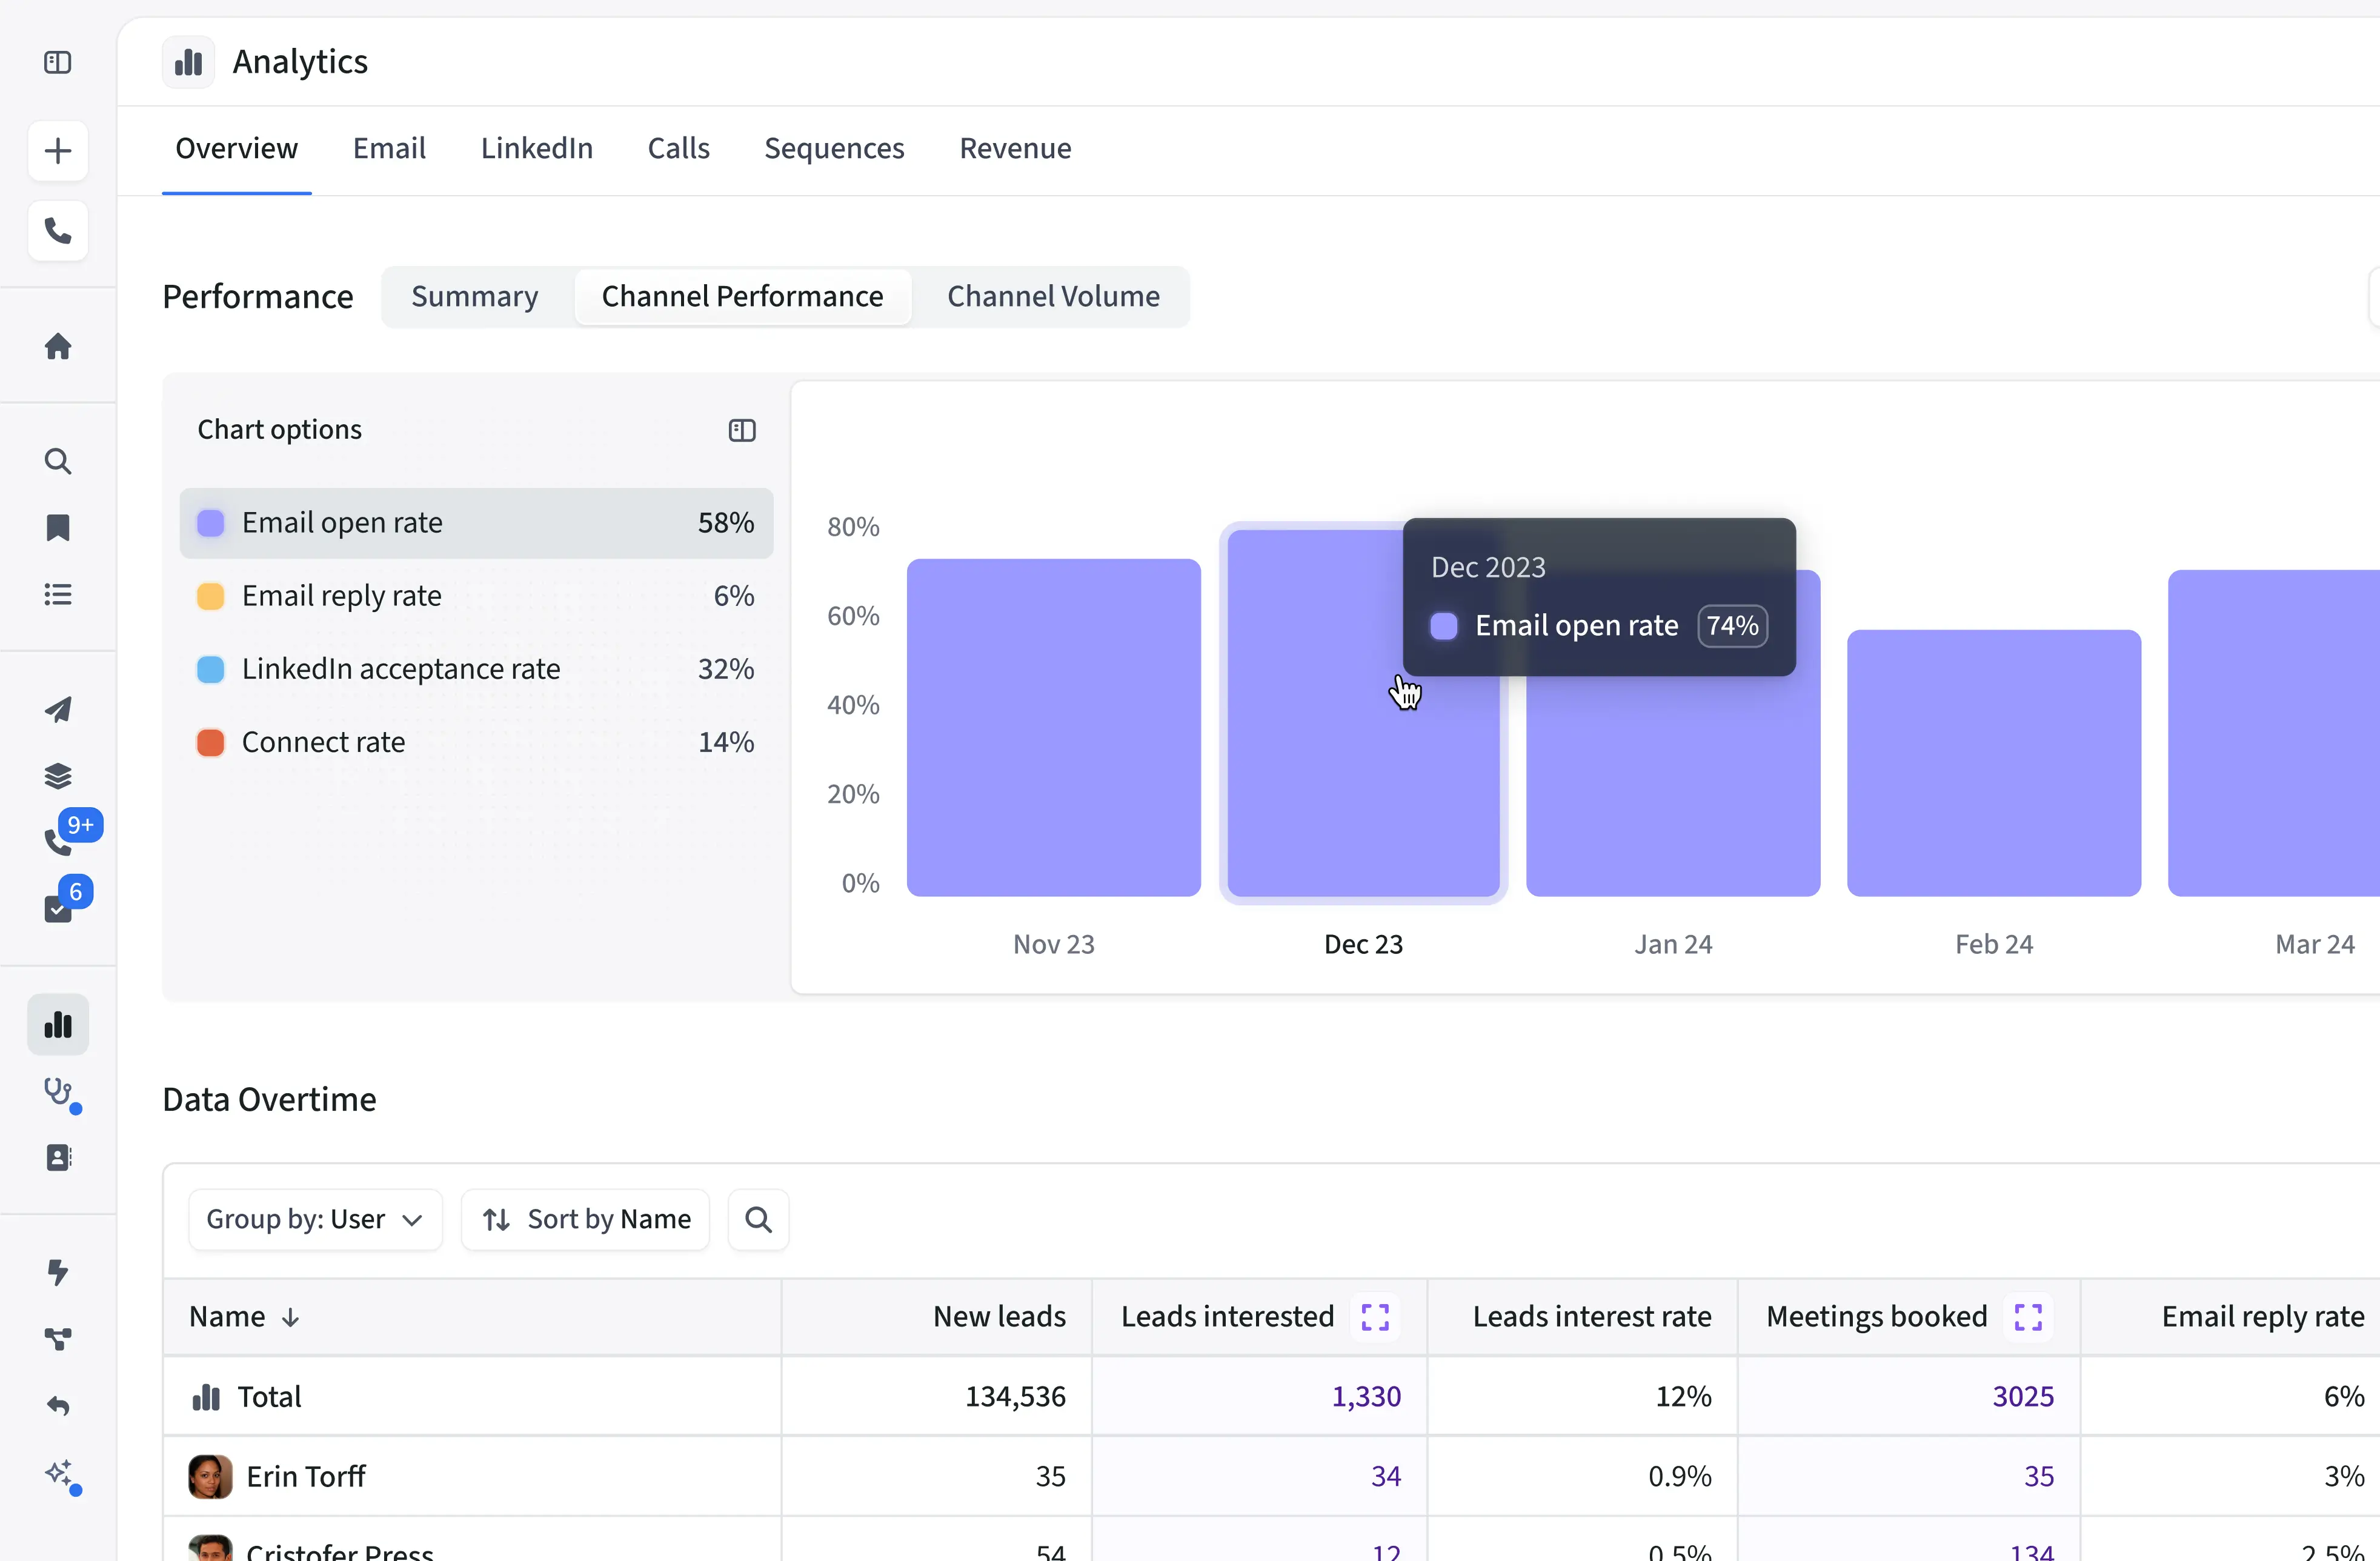Click the search magnifier in left sidebar
Image resolution: width=2380 pixels, height=1561 pixels.
tap(58, 461)
